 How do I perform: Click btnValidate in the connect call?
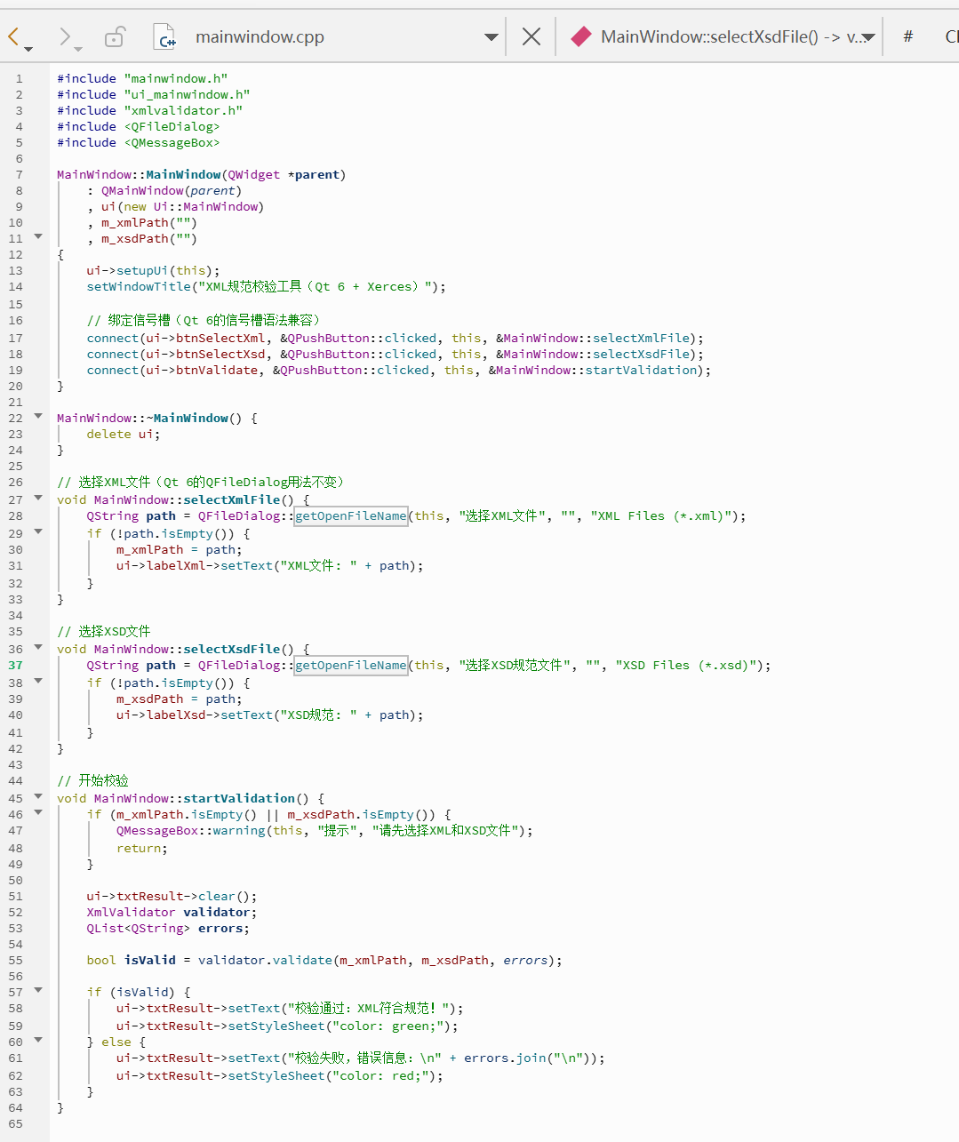point(217,370)
